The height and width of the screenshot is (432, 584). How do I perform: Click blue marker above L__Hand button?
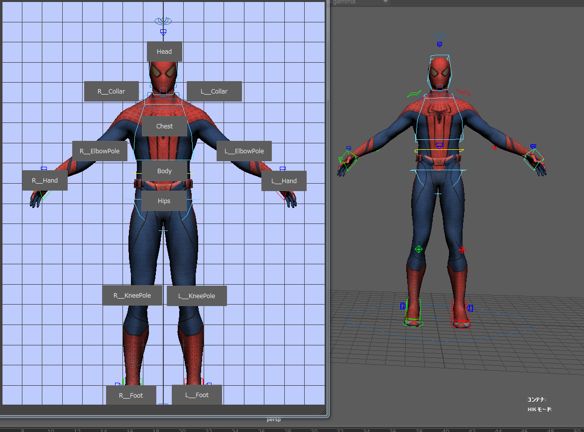click(x=283, y=169)
